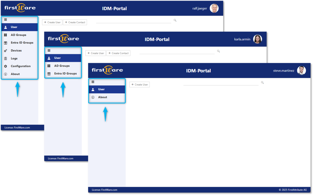Screen dimensions: 313x195
Task: Click karla.armin's profile picture
Action: tap(258, 39)
